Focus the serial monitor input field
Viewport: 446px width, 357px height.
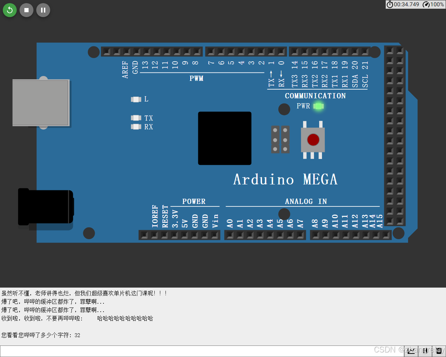(202, 351)
